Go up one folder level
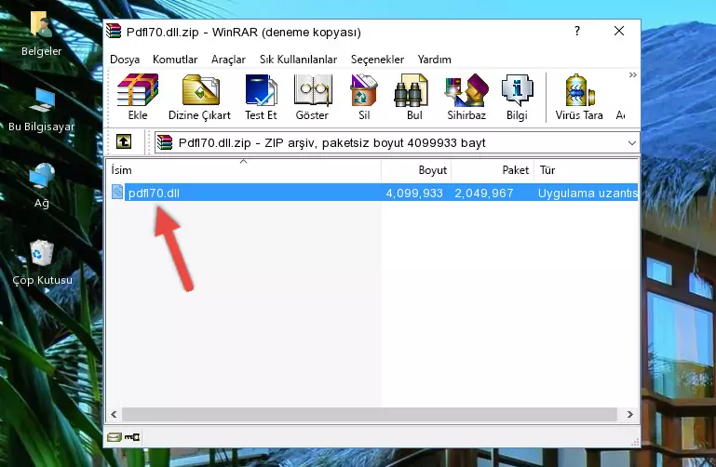Image resolution: width=716 pixels, height=467 pixels. [124, 141]
